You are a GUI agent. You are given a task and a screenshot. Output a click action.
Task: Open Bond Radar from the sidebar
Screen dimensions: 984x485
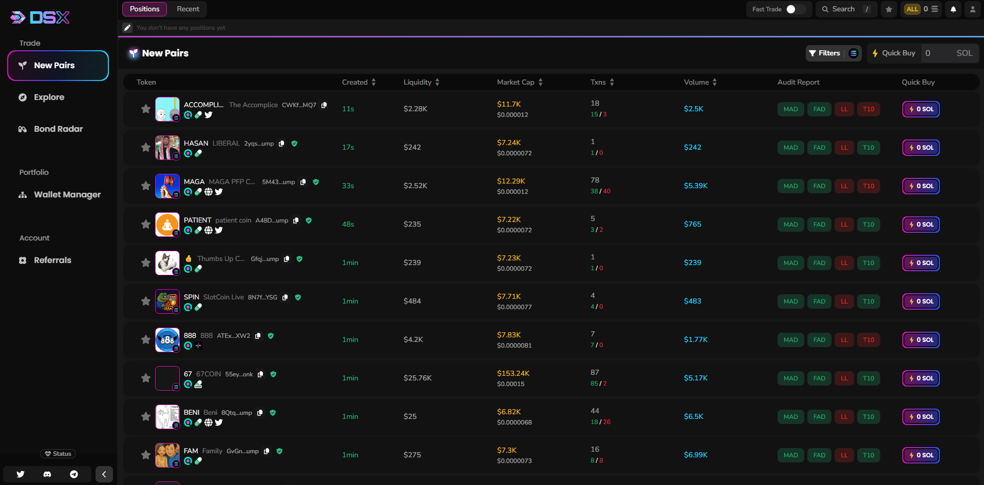coord(58,129)
